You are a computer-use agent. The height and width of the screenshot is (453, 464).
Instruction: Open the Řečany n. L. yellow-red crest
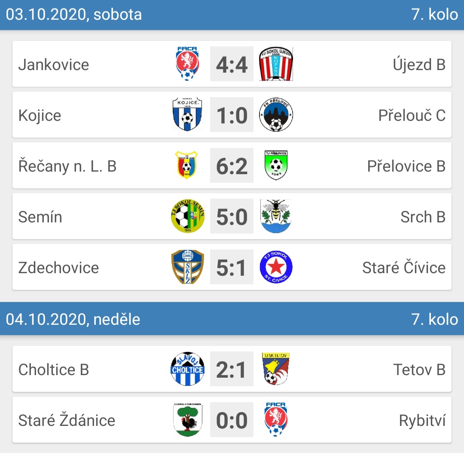click(x=186, y=165)
